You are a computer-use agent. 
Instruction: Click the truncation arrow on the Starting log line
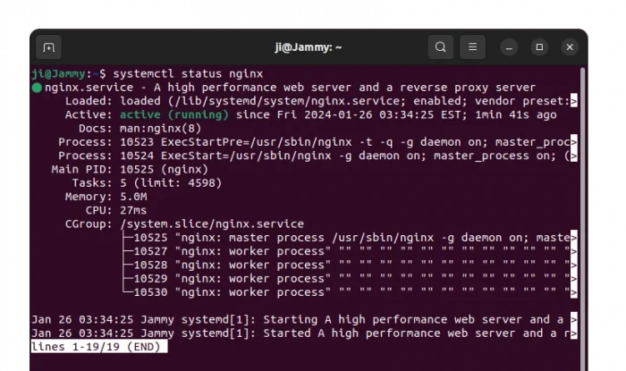click(x=573, y=319)
